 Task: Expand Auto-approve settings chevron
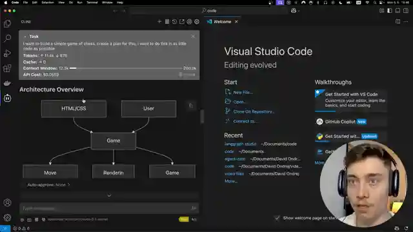point(69,185)
